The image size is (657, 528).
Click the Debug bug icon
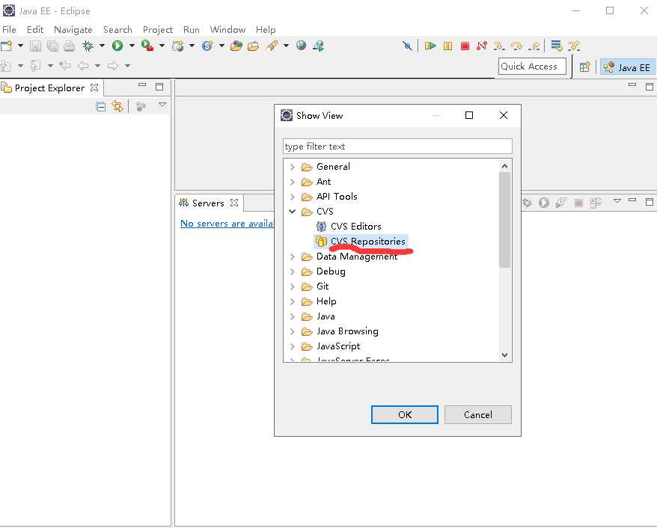pos(88,46)
